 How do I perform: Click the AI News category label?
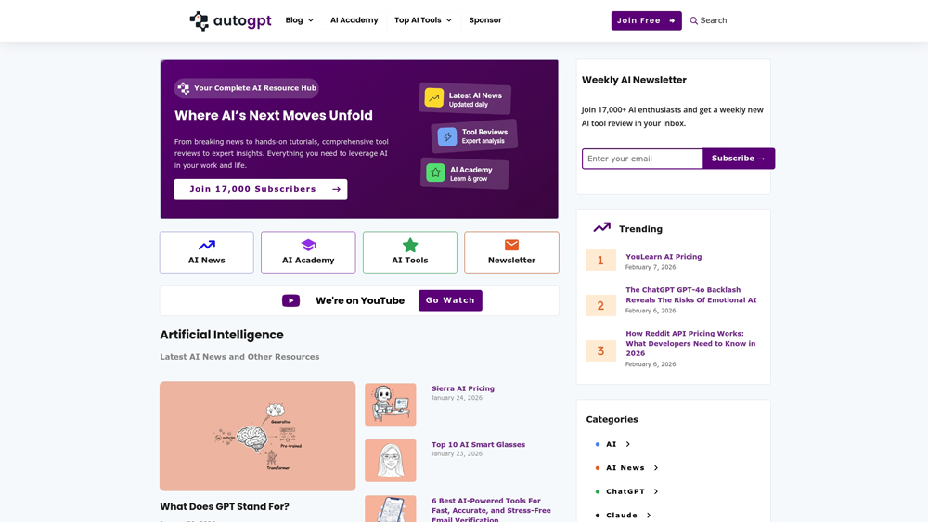click(625, 467)
